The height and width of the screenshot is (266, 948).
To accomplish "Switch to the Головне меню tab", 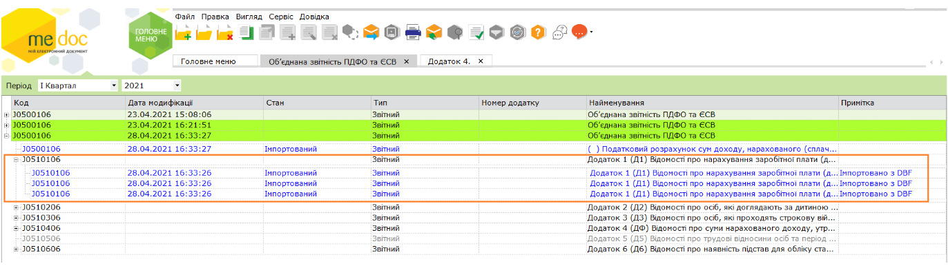I will click(215, 61).
